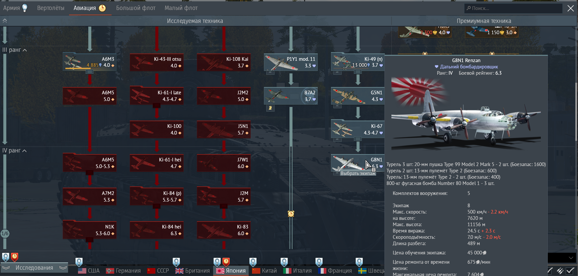Select the locked Ki-100 card
The width and height of the screenshot is (578, 276).
(x=157, y=130)
